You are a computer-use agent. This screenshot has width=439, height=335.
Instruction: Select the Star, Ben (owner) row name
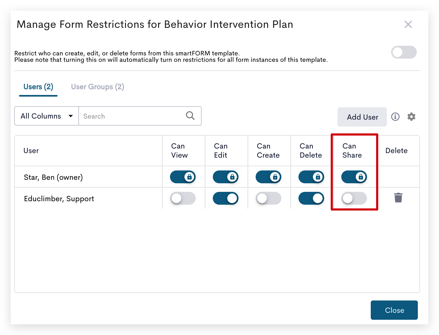(x=53, y=177)
